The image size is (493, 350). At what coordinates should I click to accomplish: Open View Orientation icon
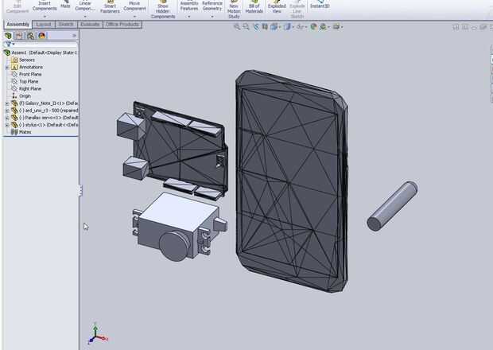[x=274, y=27]
